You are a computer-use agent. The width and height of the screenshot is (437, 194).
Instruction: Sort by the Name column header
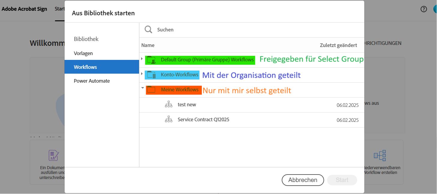point(148,45)
